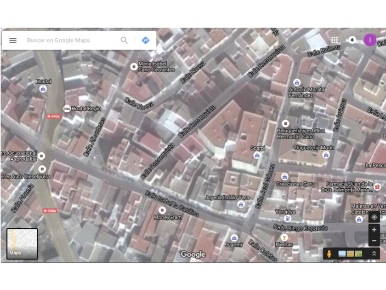This screenshot has height=290, width=386.
Task: Click the Calle Isabel la Católica street label
Action: coord(171,203)
